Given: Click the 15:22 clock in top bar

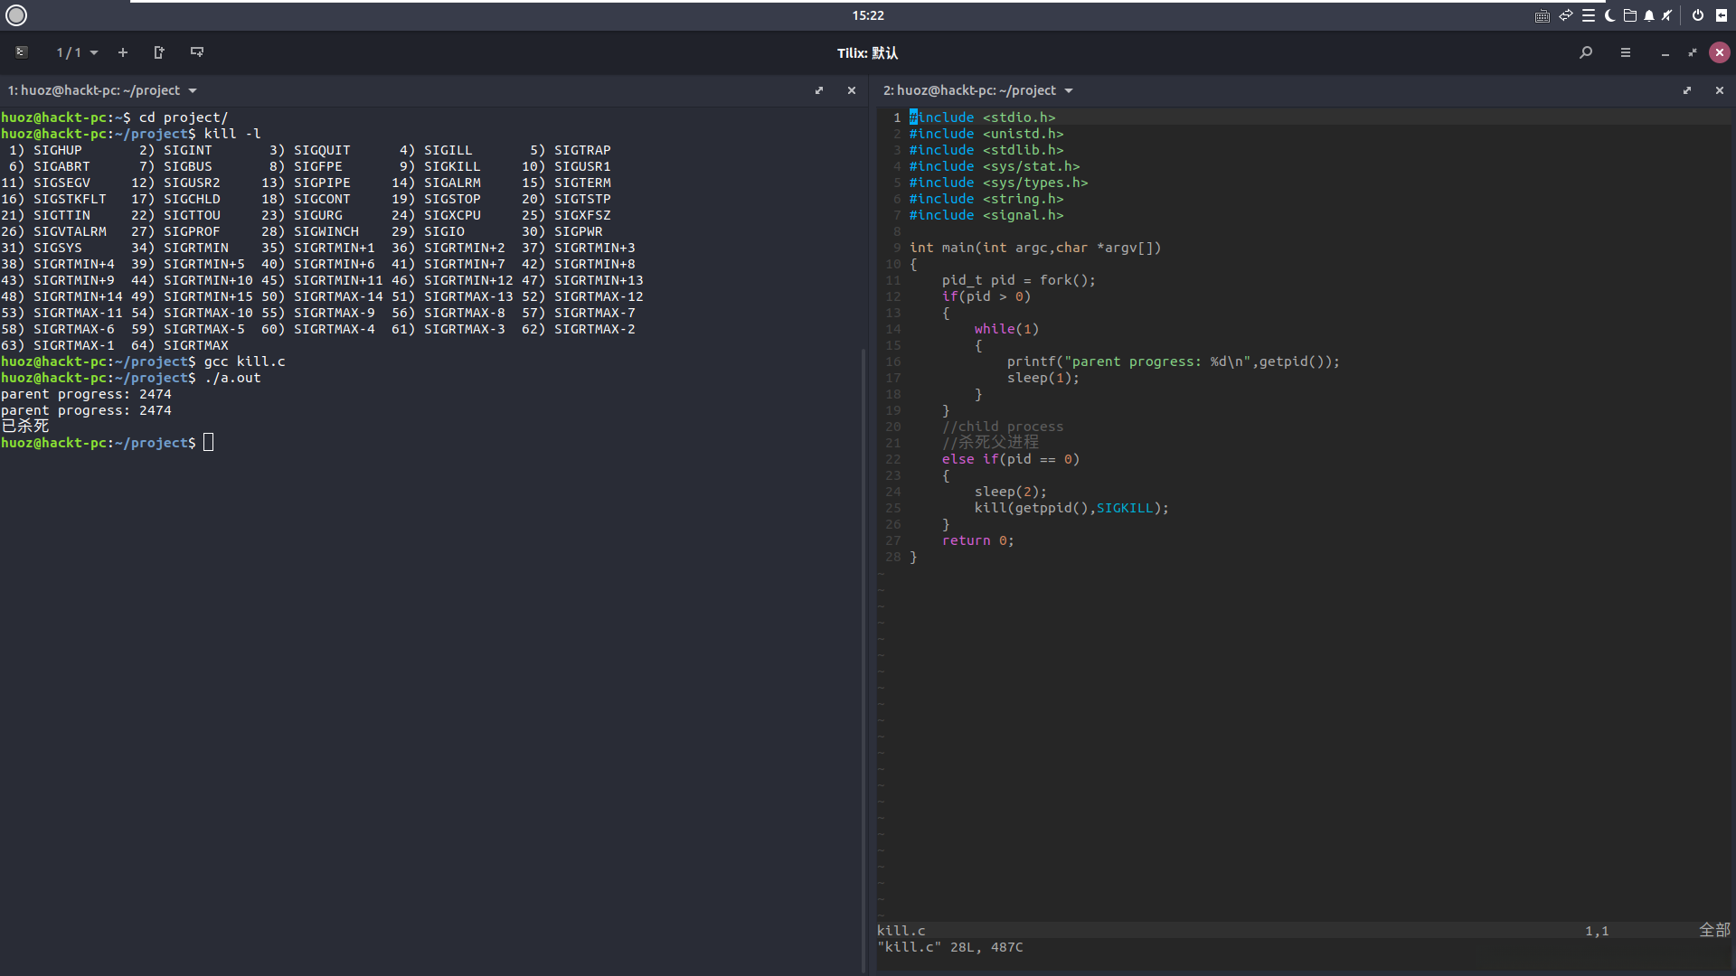Looking at the screenshot, I should click(868, 15).
